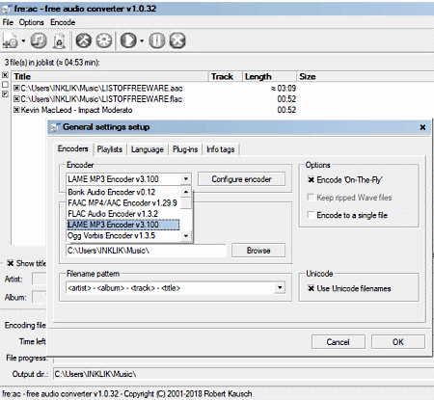The width and height of the screenshot is (434, 400).
Task: Click the Pause encoding toolbar icon
Action: coord(157,40)
